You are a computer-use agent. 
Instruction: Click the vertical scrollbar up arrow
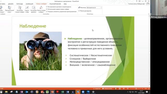tap(149, 16)
